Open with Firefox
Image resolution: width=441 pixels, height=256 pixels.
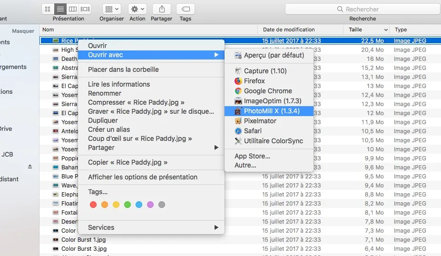(x=269, y=81)
